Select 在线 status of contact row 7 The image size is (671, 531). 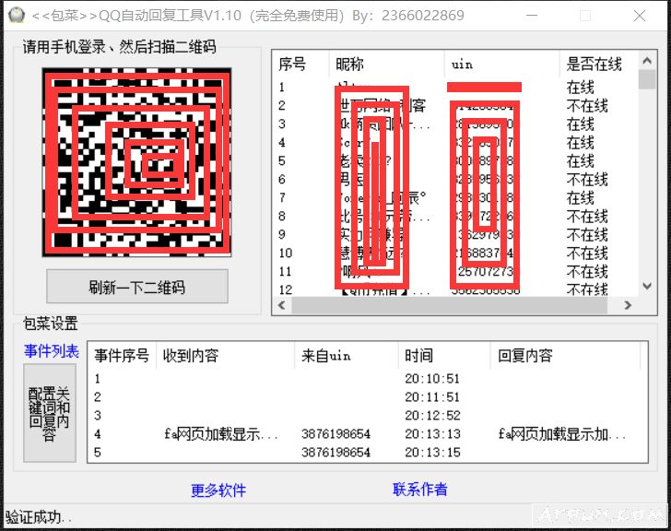pyautogui.click(x=581, y=197)
